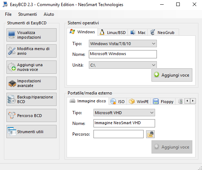Browse for disk image path

click(x=150, y=134)
